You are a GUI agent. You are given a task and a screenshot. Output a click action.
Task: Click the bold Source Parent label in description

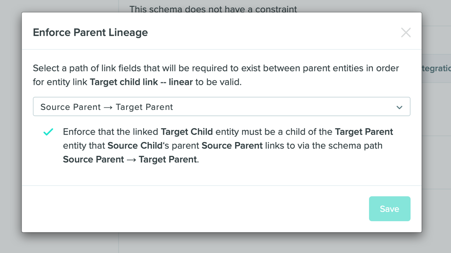[x=232, y=145]
